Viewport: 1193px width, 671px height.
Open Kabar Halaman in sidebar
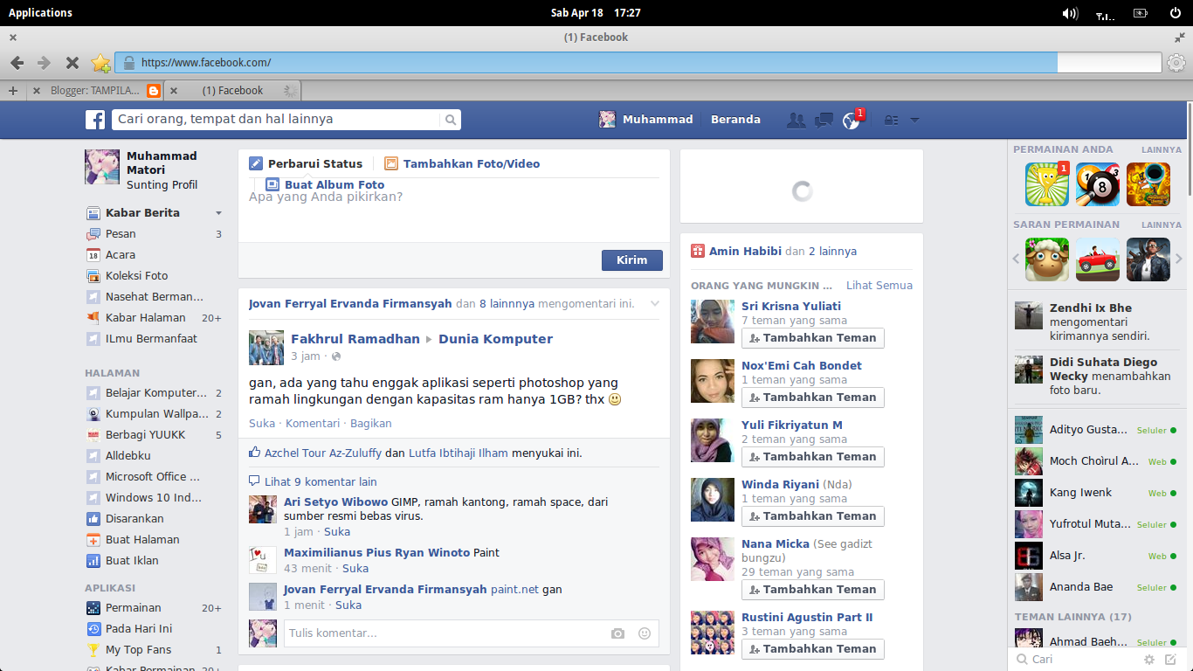[145, 317]
